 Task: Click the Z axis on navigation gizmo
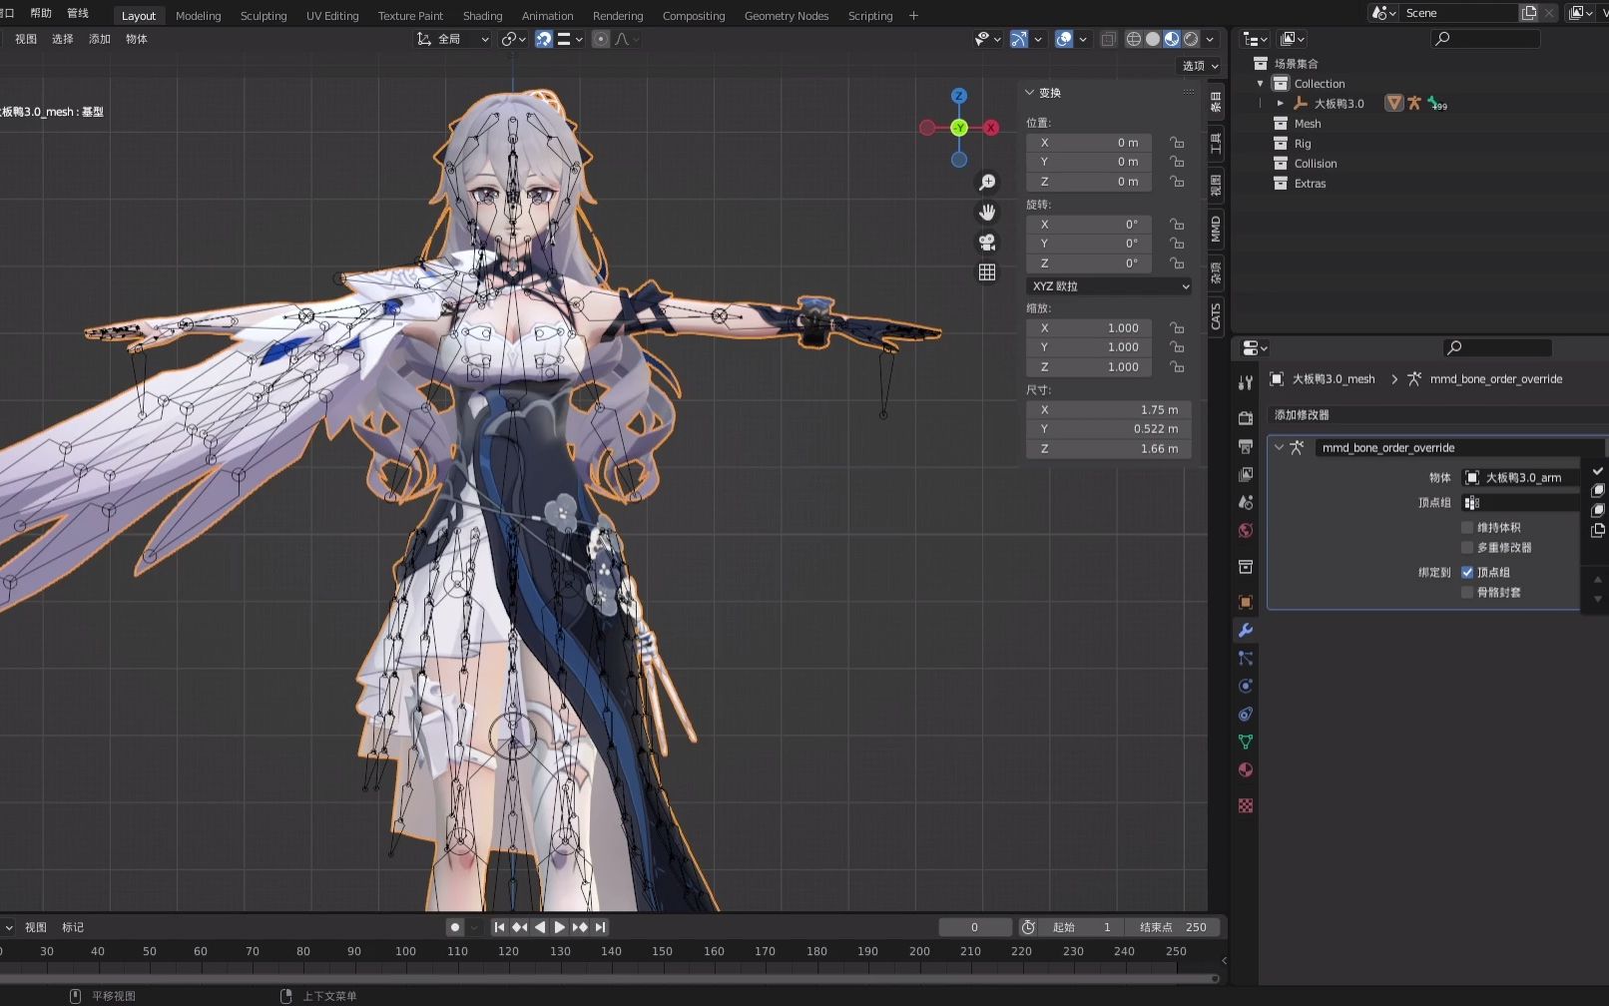tap(959, 96)
